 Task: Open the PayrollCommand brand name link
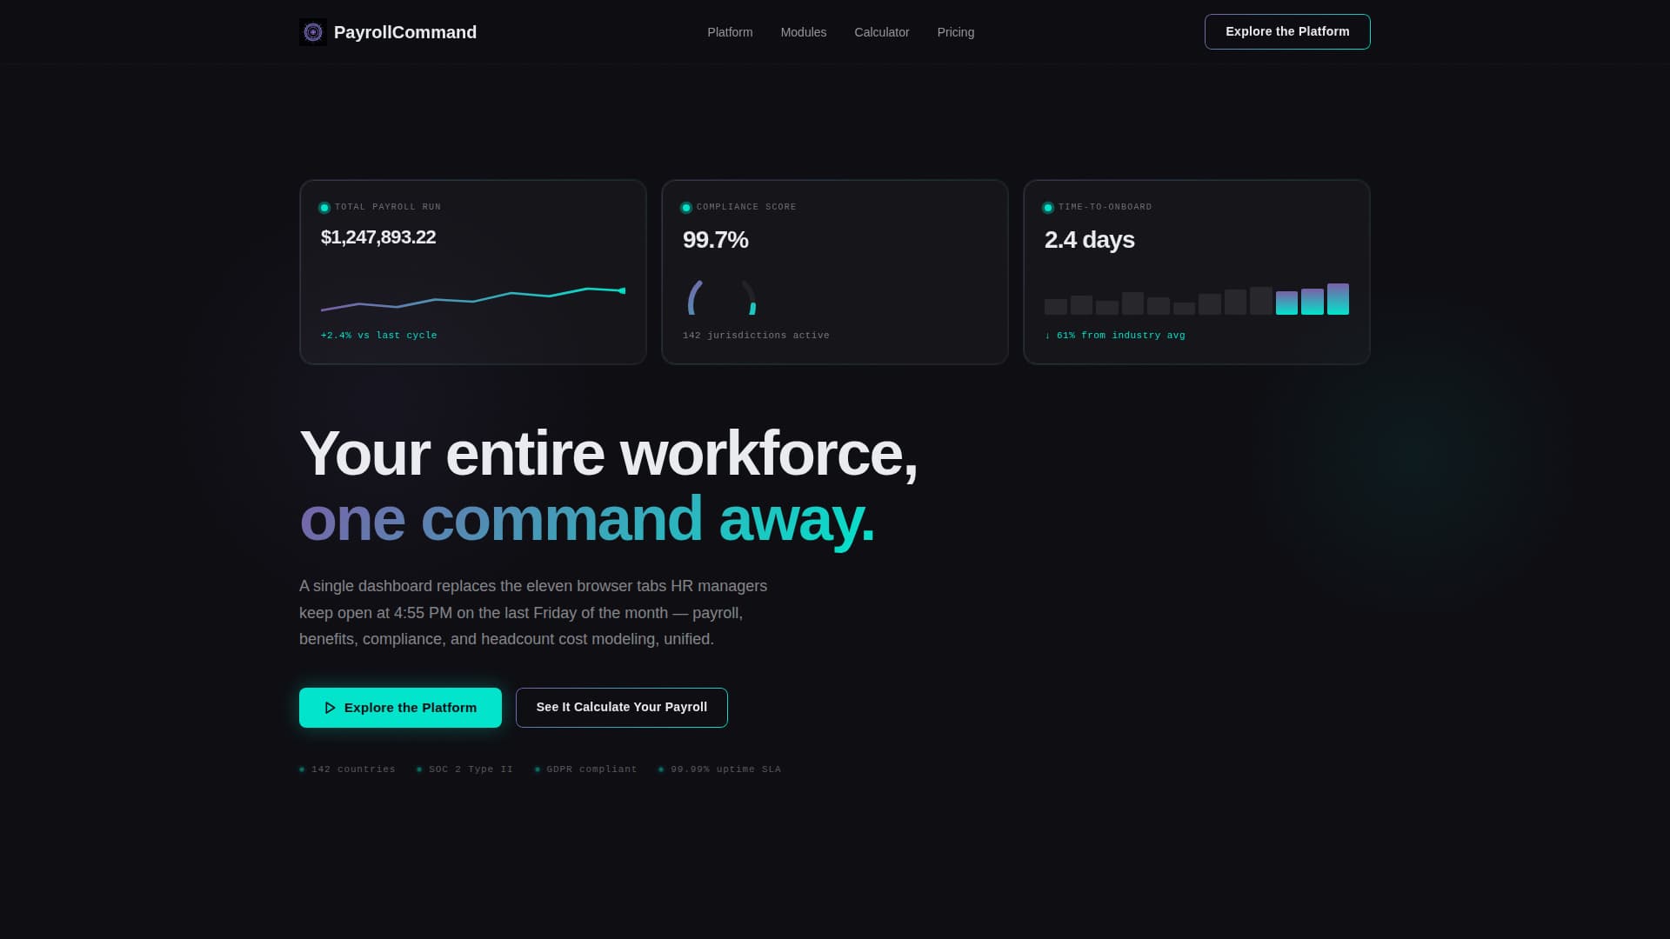(x=404, y=32)
